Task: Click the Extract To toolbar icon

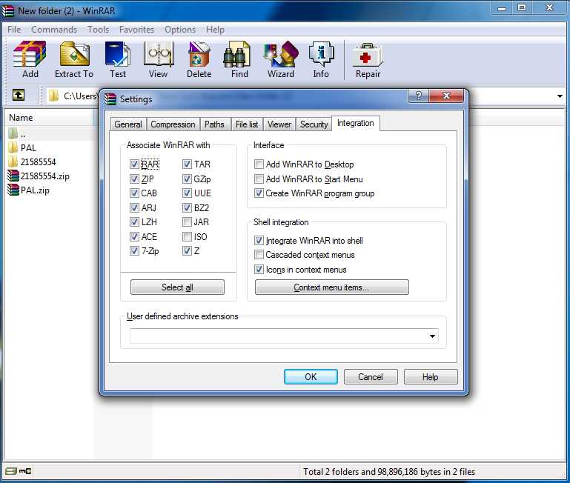Action: 75,55
